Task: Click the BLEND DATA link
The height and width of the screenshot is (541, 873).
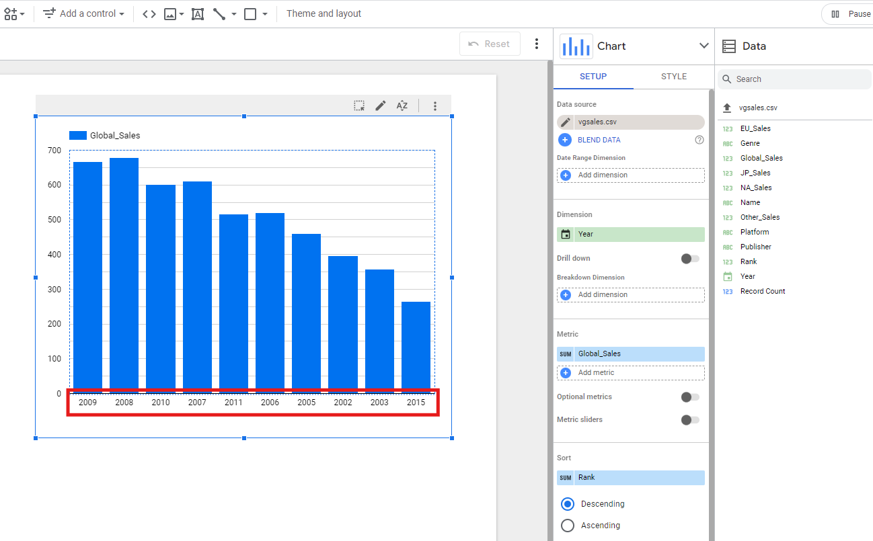Action: point(599,140)
